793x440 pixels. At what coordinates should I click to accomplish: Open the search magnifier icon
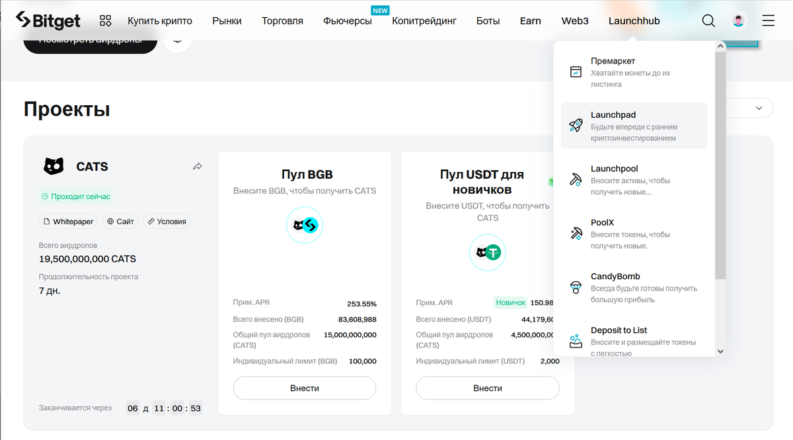(x=708, y=21)
